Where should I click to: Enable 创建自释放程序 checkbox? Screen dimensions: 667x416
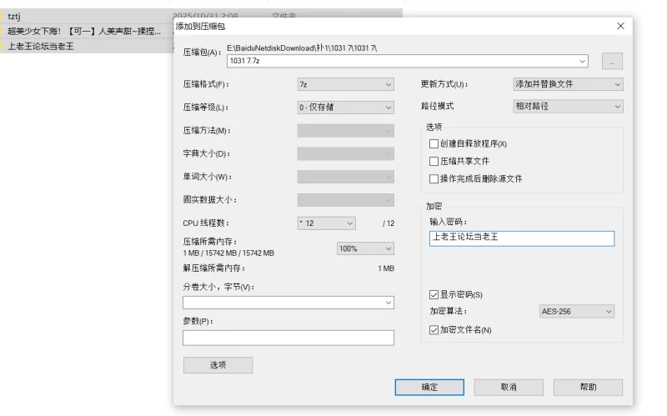pyautogui.click(x=434, y=143)
